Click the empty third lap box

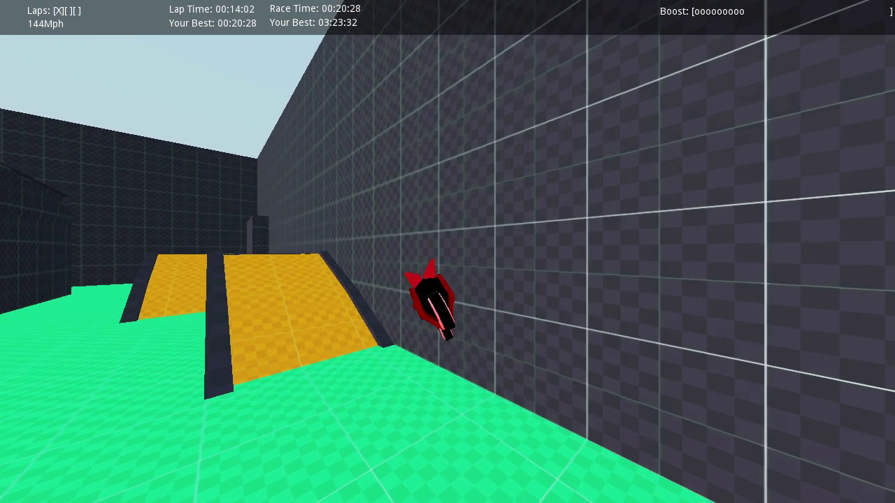click(x=76, y=11)
